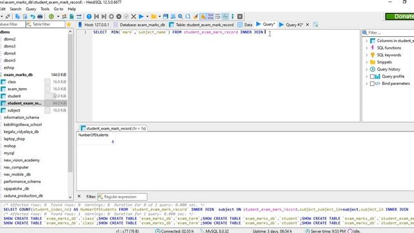
Task: Click the delete row circle-x icon
Action: click(x=119, y=16)
